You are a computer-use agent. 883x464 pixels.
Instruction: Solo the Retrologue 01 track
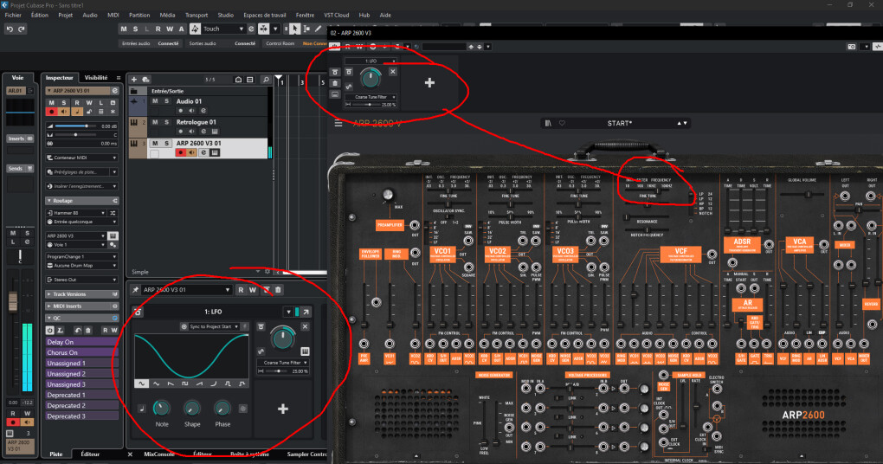pos(167,122)
